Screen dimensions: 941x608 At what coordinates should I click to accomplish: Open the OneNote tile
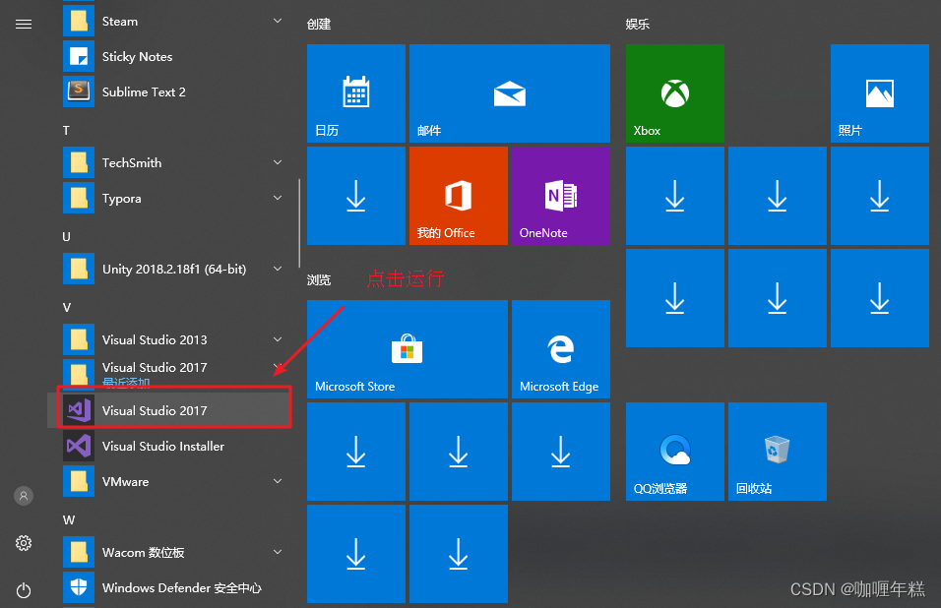coord(560,196)
